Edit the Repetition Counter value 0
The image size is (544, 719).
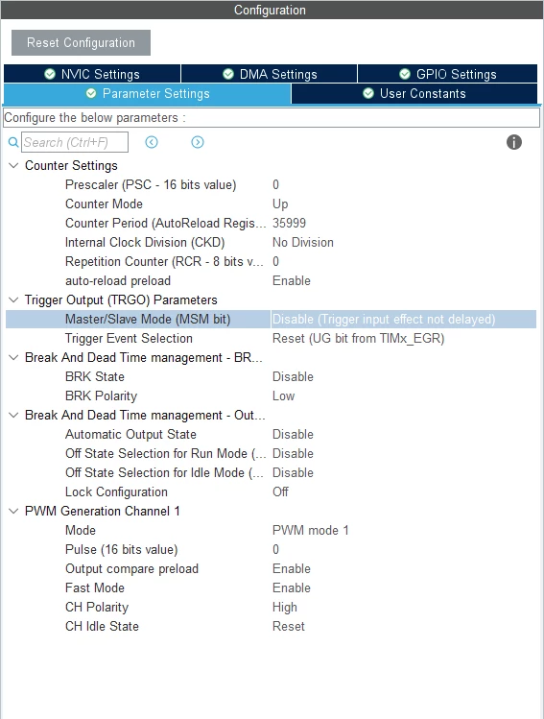pyautogui.click(x=275, y=261)
